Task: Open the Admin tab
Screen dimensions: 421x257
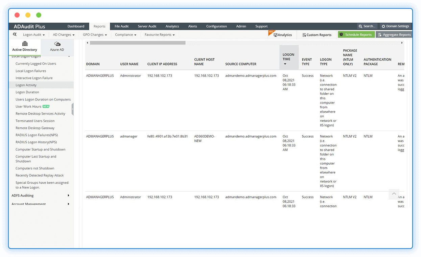Action: 241,26
